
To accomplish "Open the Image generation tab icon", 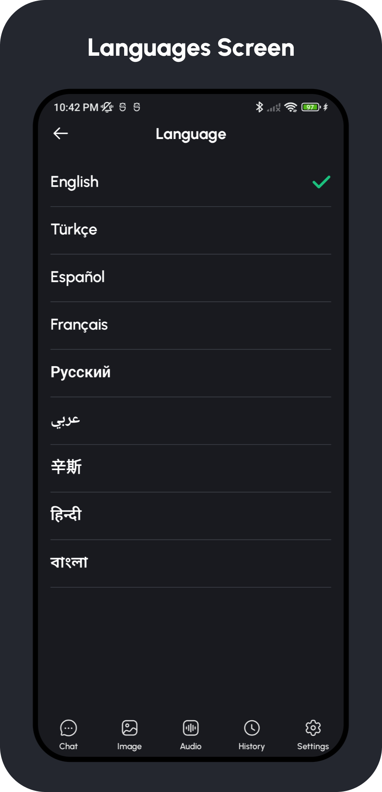I will (129, 728).
